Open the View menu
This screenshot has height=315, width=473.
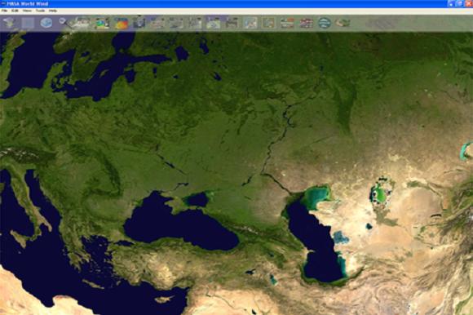(27, 11)
